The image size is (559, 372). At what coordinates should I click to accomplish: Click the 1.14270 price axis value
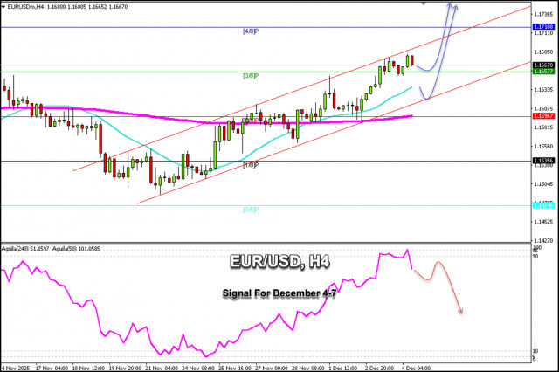543,241
